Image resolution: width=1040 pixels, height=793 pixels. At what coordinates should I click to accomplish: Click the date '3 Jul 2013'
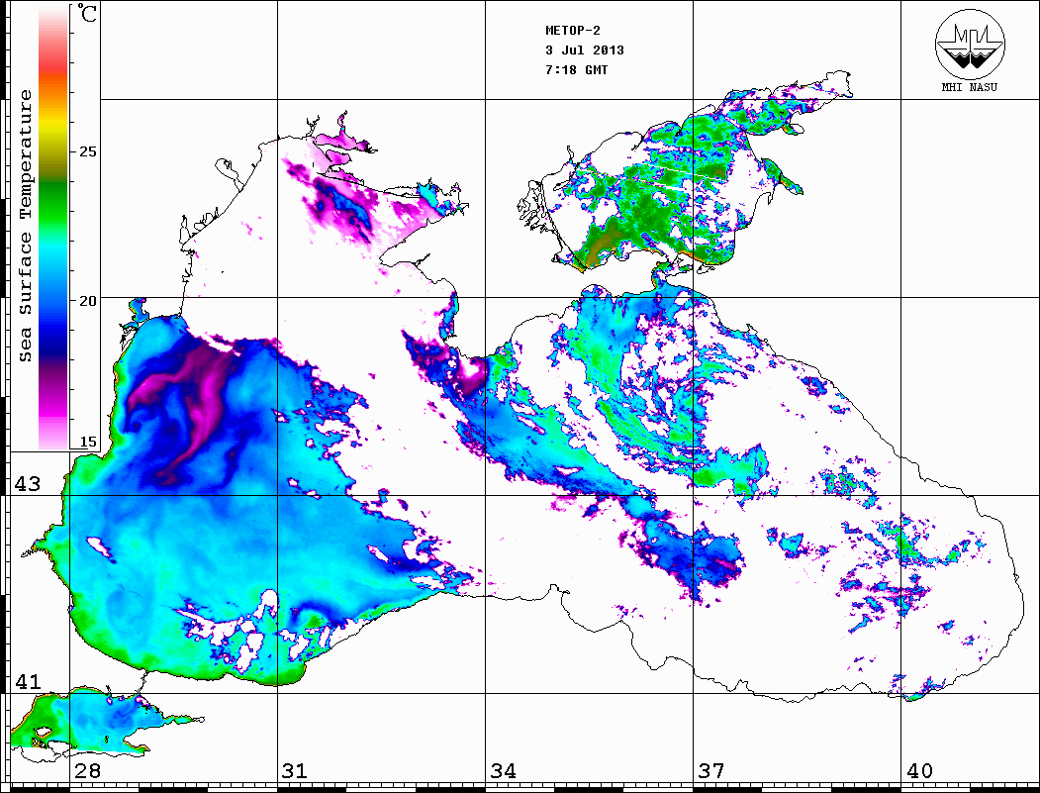[585, 50]
